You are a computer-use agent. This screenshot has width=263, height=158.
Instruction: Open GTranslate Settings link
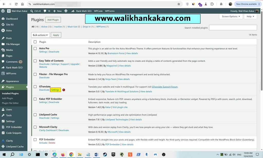55,90
